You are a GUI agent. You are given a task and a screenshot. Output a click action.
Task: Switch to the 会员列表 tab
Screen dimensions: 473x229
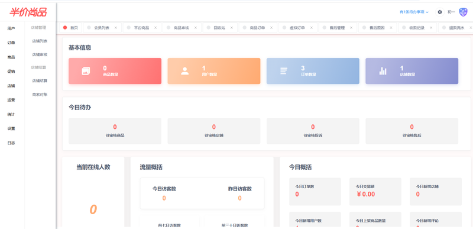[102, 28]
